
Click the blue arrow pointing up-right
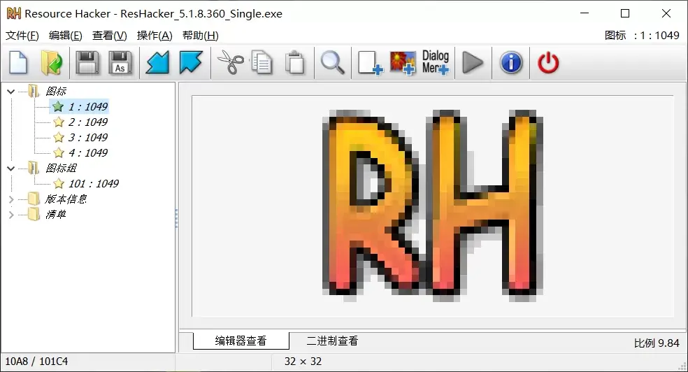tap(191, 63)
